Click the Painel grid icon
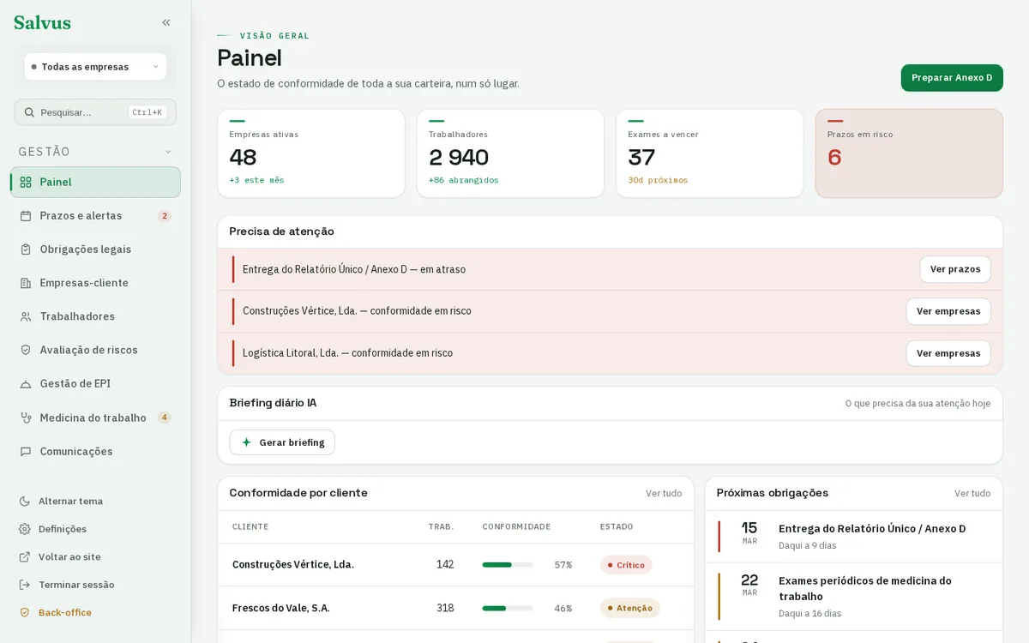The height and width of the screenshot is (643, 1029). tap(26, 182)
